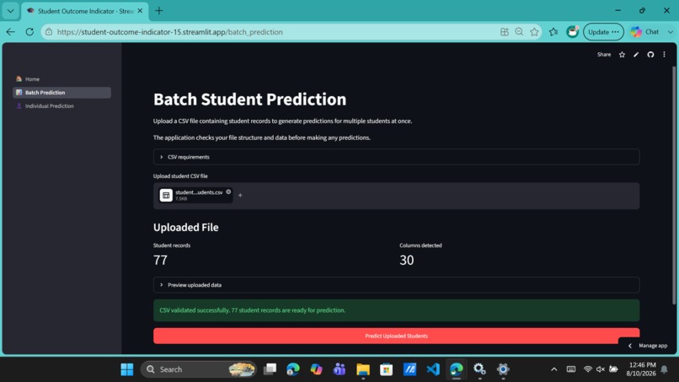679x382 pixels.
Task: Open Visual Studio Code from taskbar
Action: (433, 369)
